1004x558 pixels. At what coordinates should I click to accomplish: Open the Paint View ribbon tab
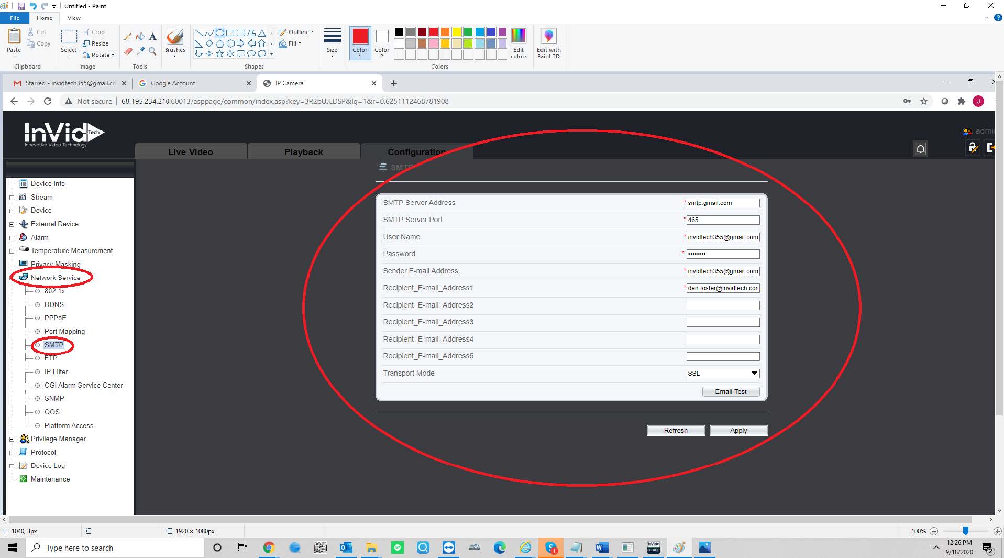(x=74, y=18)
